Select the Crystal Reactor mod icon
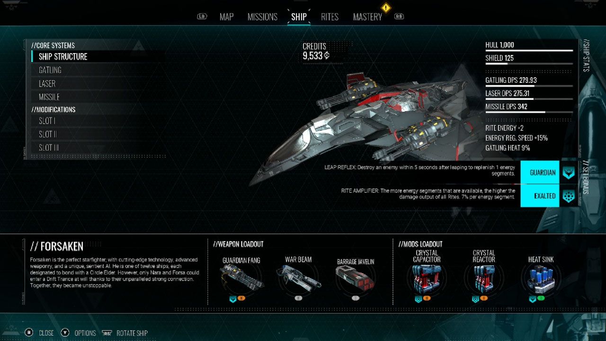This screenshot has height=341, width=606. [484, 281]
